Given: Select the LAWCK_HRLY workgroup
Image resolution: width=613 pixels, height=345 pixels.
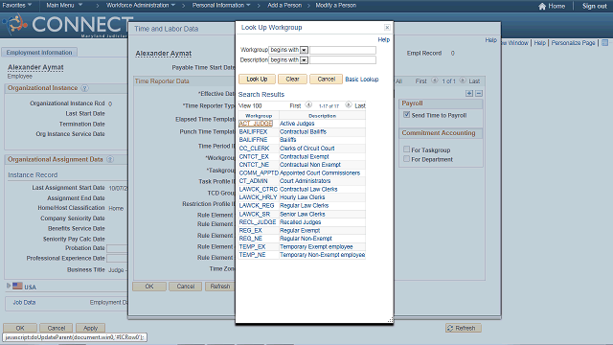Looking at the screenshot, I should coord(258,197).
